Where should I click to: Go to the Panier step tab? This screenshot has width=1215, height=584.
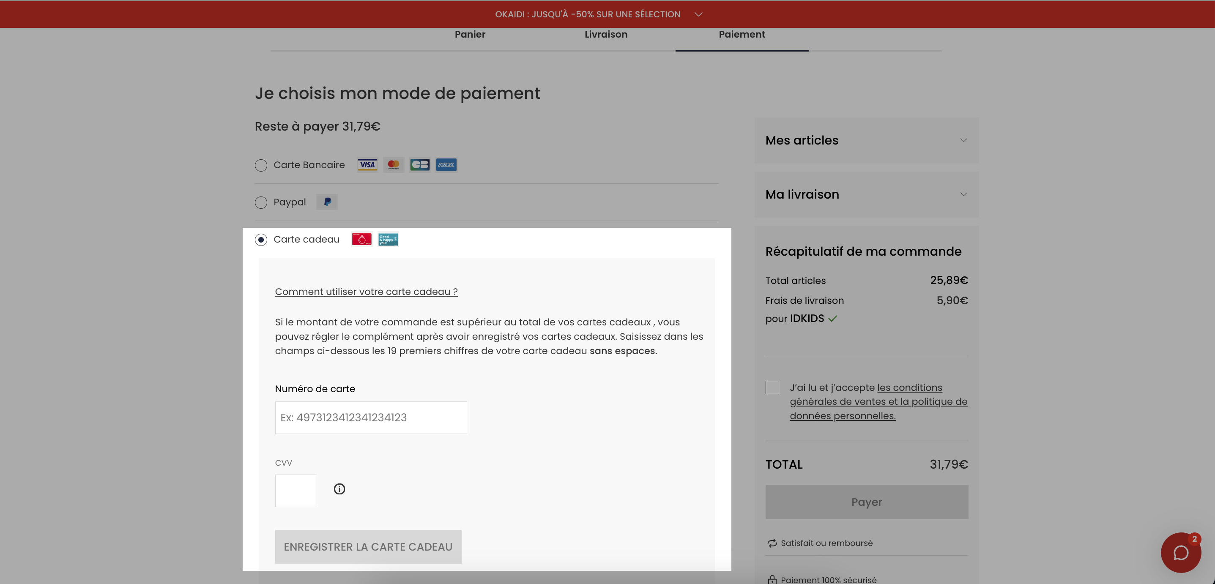pos(470,34)
